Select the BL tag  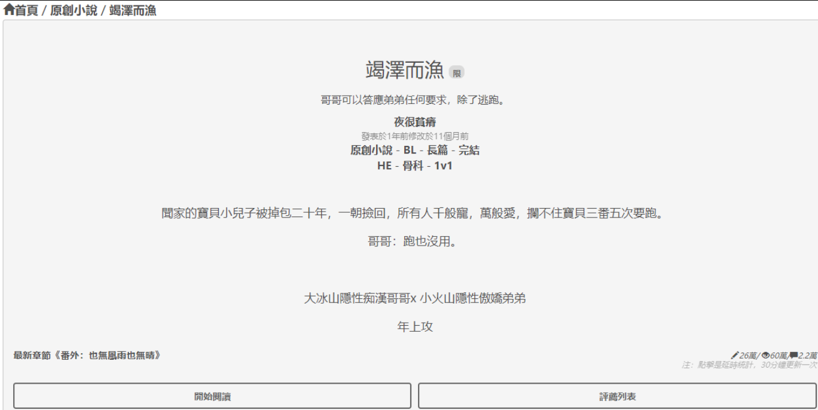coord(410,150)
